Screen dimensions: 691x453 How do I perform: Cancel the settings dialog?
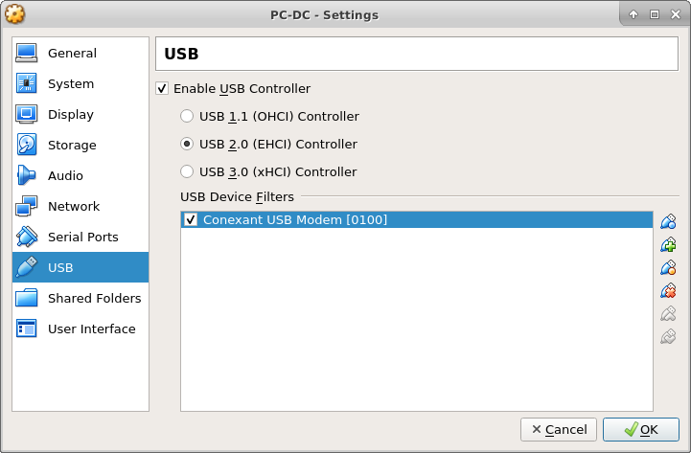tap(559, 429)
